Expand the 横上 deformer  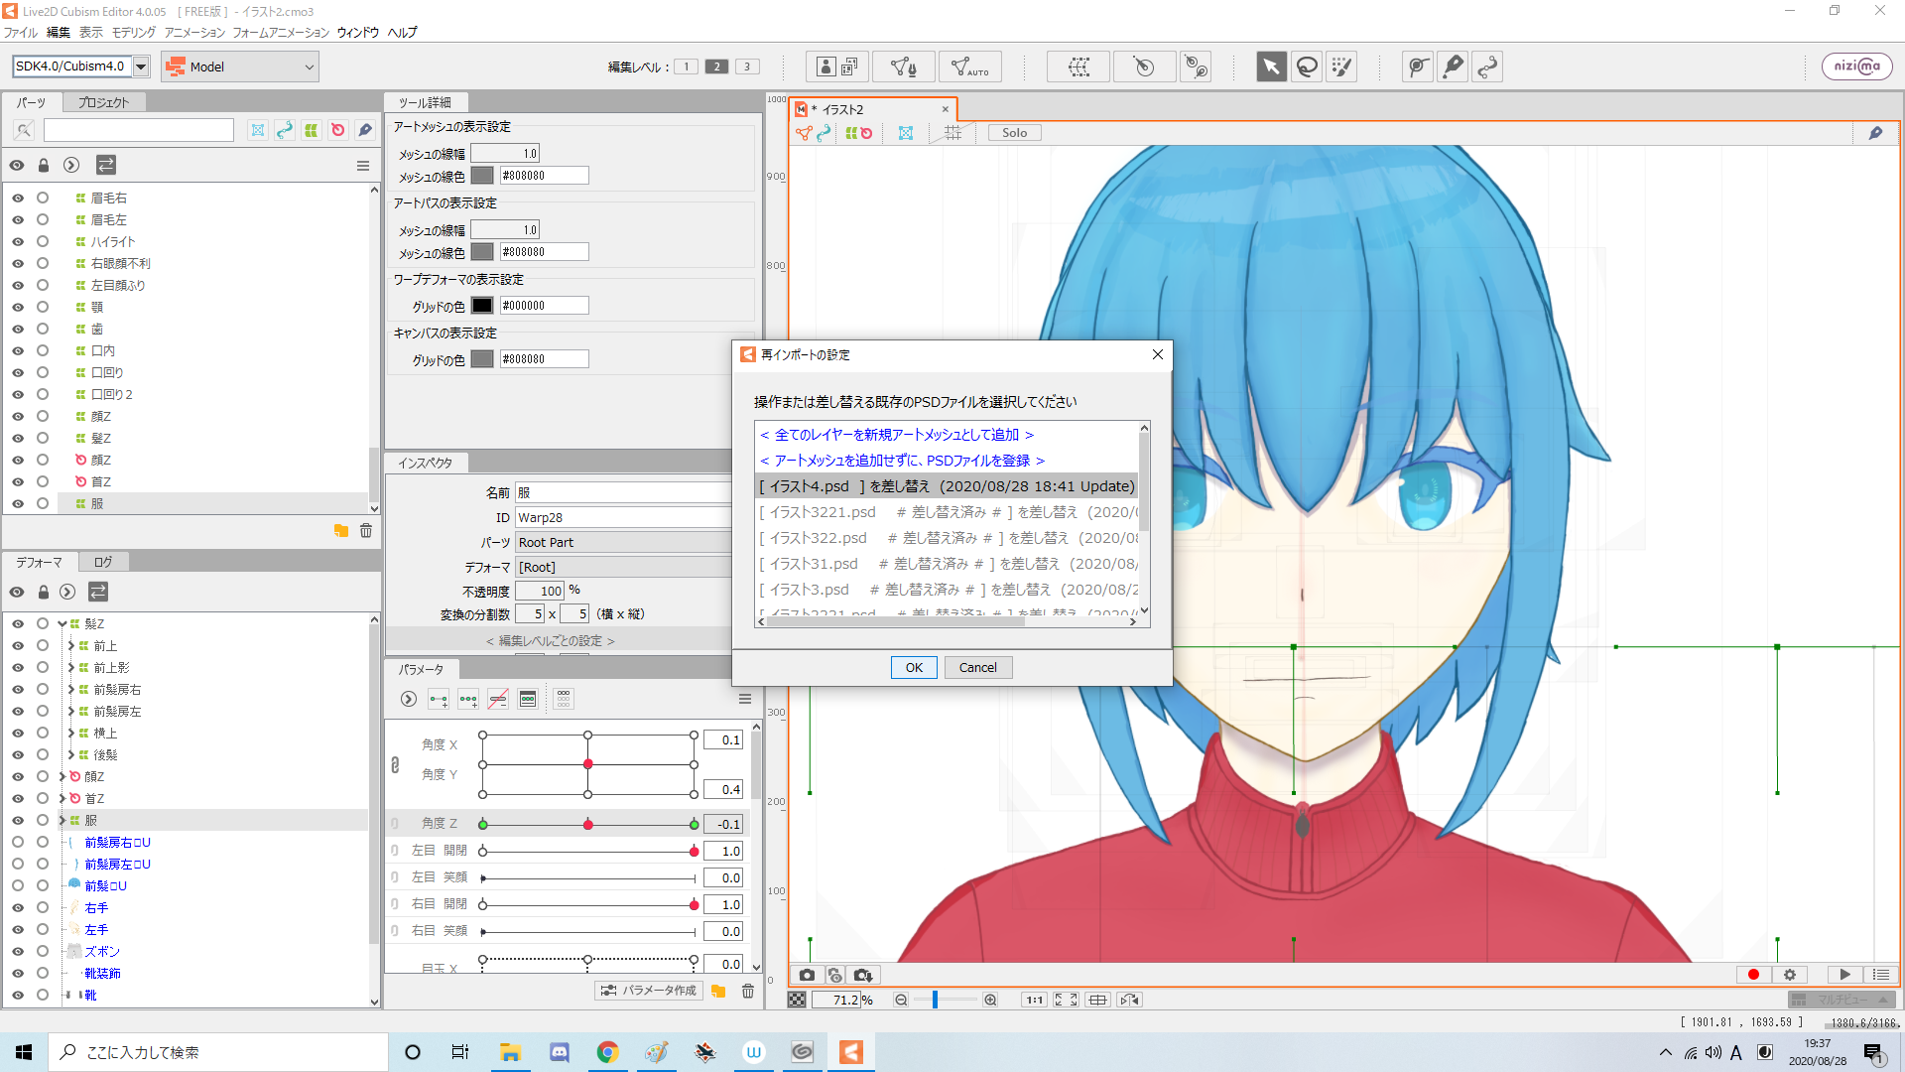[70, 734]
